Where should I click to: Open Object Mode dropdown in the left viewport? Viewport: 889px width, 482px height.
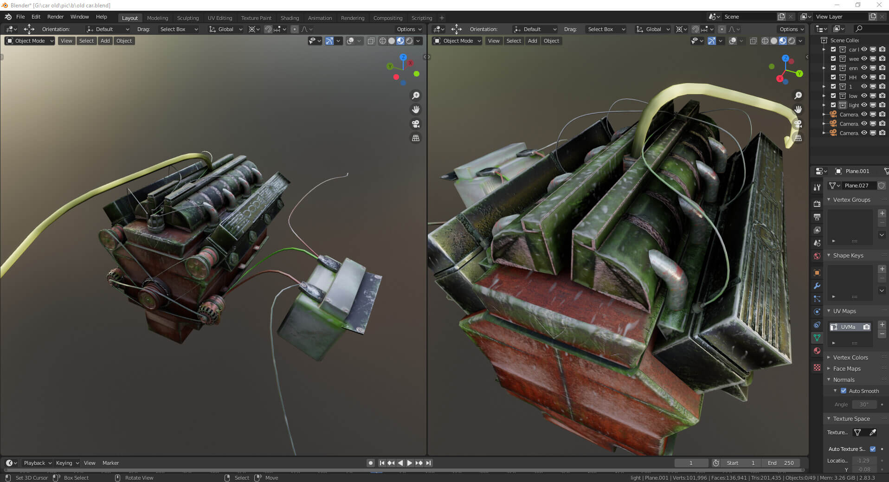(x=30, y=41)
